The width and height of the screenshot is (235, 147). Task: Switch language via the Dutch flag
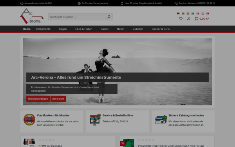[203, 13]
